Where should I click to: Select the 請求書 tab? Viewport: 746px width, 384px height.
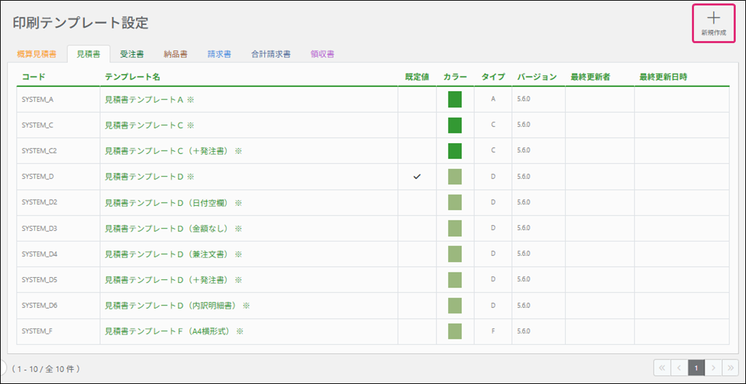coord(219,54)
